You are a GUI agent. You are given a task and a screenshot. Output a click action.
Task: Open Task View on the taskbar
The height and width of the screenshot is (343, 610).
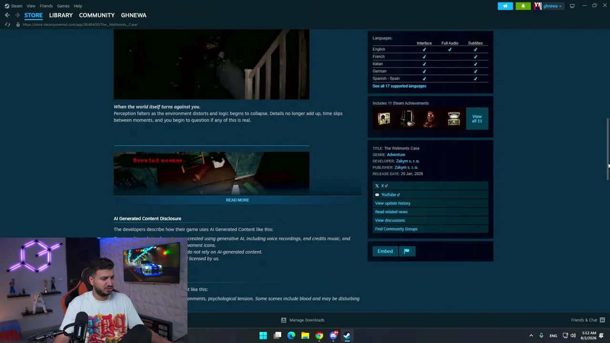(277, 335)
